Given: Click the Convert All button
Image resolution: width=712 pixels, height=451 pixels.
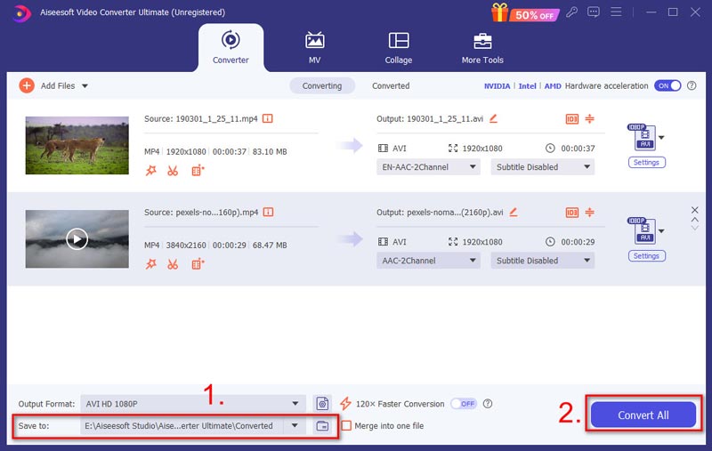Looking at the screenshot, I should pyautogui.click(x=643, y=415).
